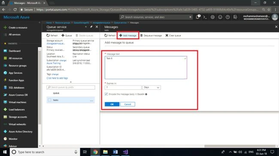Bookmark this page with star icon
This screenshot has height=156, width=279.
(x=269, y=9)
